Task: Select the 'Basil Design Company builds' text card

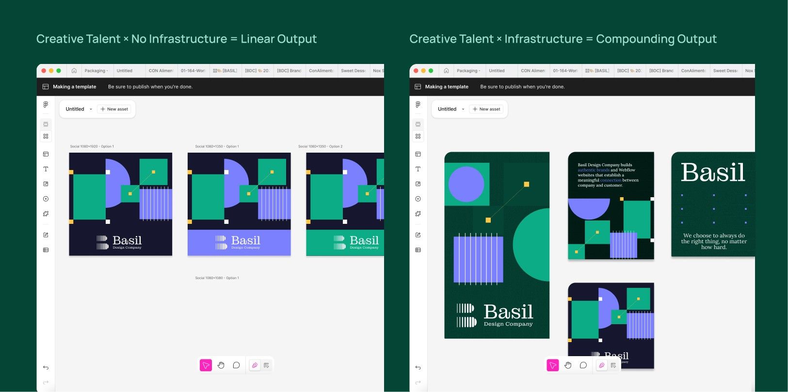Action: 611,206
